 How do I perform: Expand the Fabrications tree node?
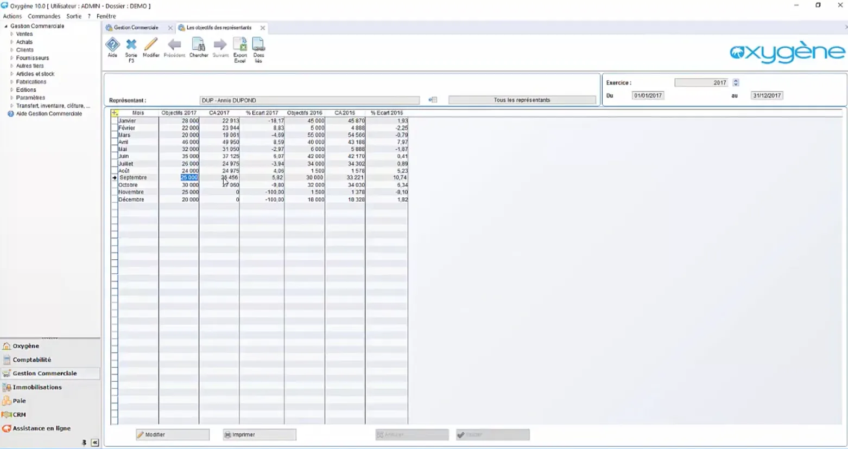[x=12, y=82]
